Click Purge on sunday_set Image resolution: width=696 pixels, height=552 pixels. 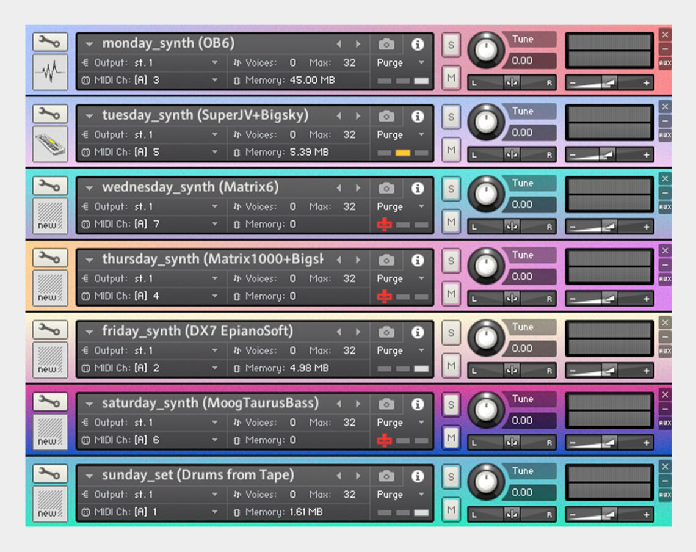point(390,495)
